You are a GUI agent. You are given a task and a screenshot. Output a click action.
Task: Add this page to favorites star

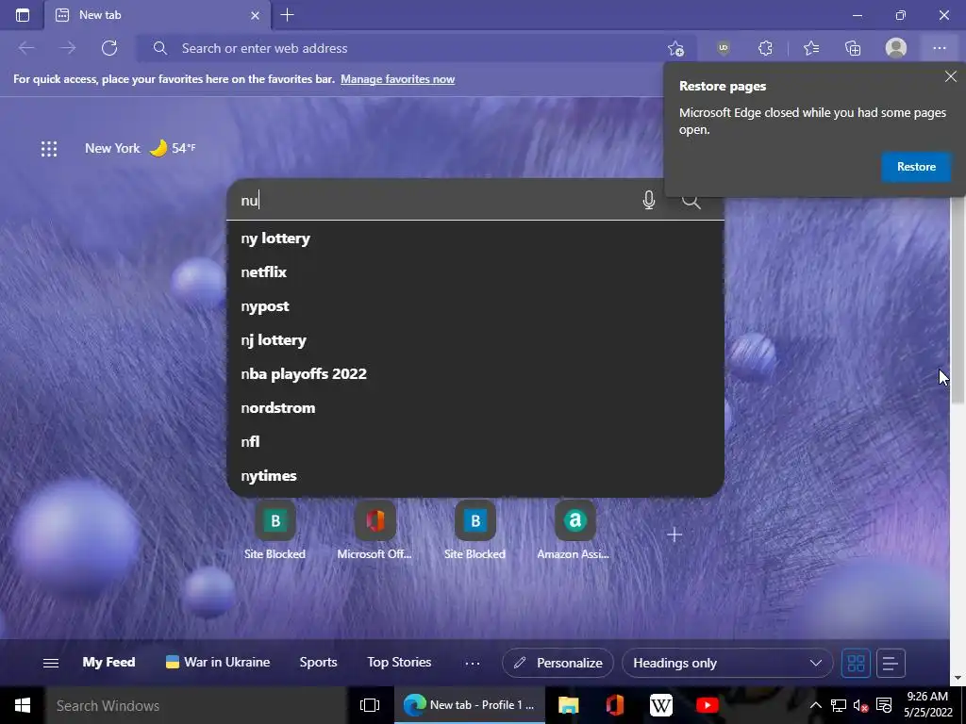click(x=675, y=48)
